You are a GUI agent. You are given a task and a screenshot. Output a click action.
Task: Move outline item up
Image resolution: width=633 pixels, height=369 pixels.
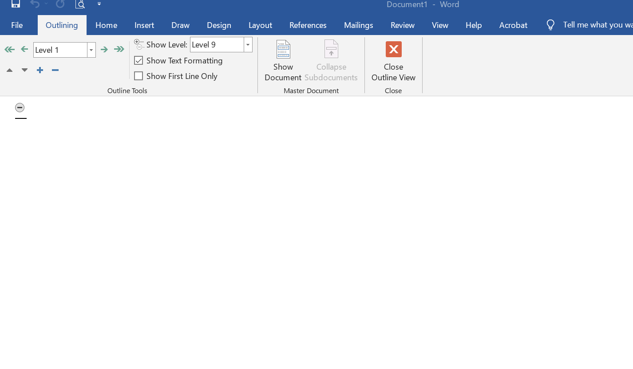click(x=9, y=70)
